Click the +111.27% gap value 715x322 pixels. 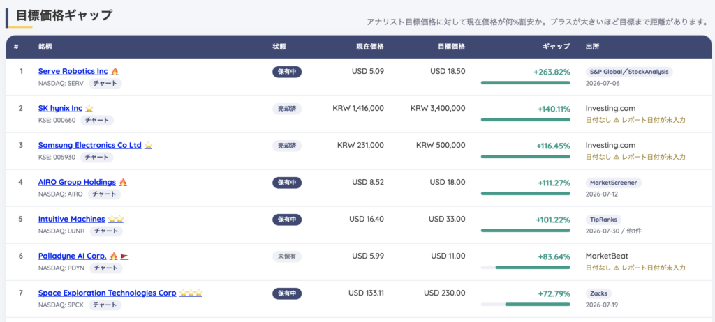tap(554, 183)
